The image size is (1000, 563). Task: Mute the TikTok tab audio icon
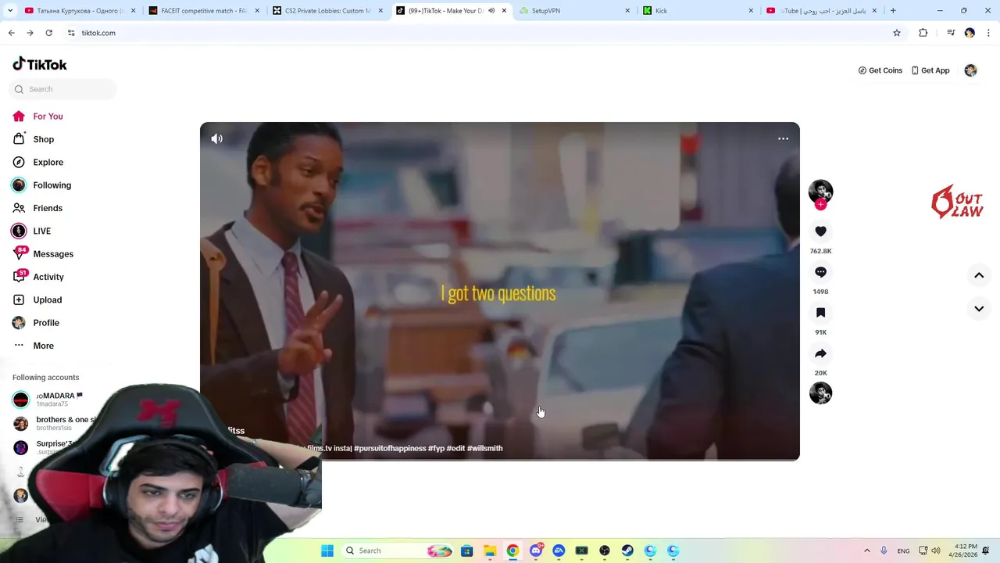491,11
